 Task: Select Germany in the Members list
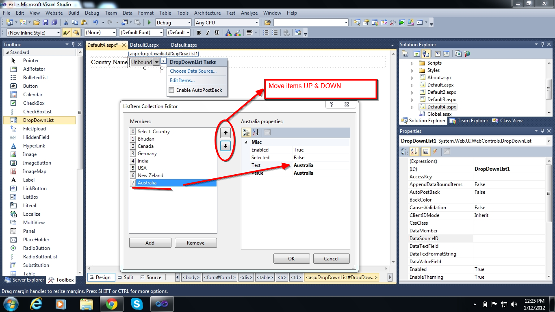click(173, 154)
